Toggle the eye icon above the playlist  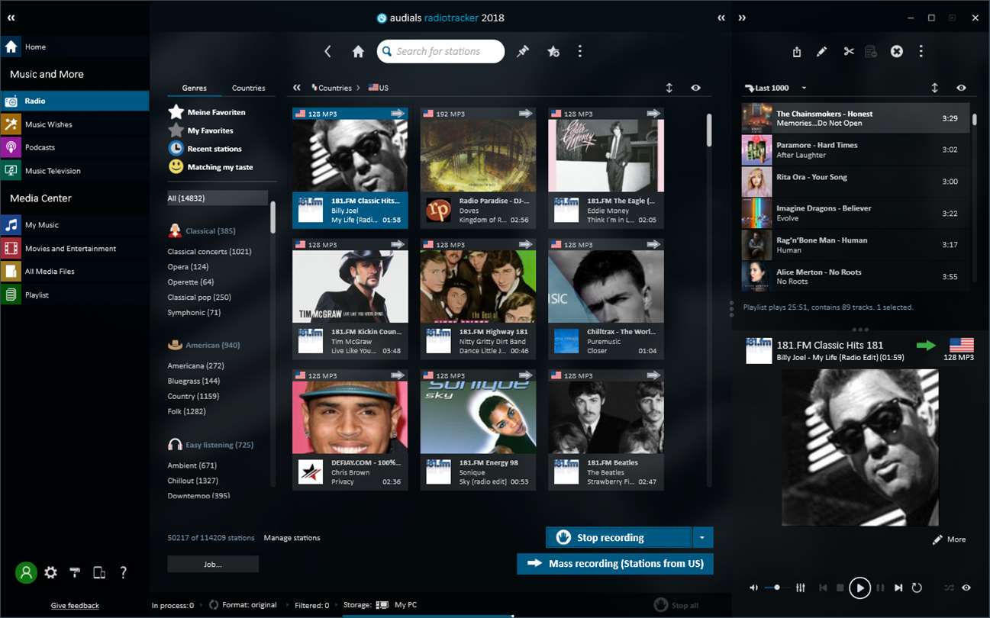pos(961,88)
